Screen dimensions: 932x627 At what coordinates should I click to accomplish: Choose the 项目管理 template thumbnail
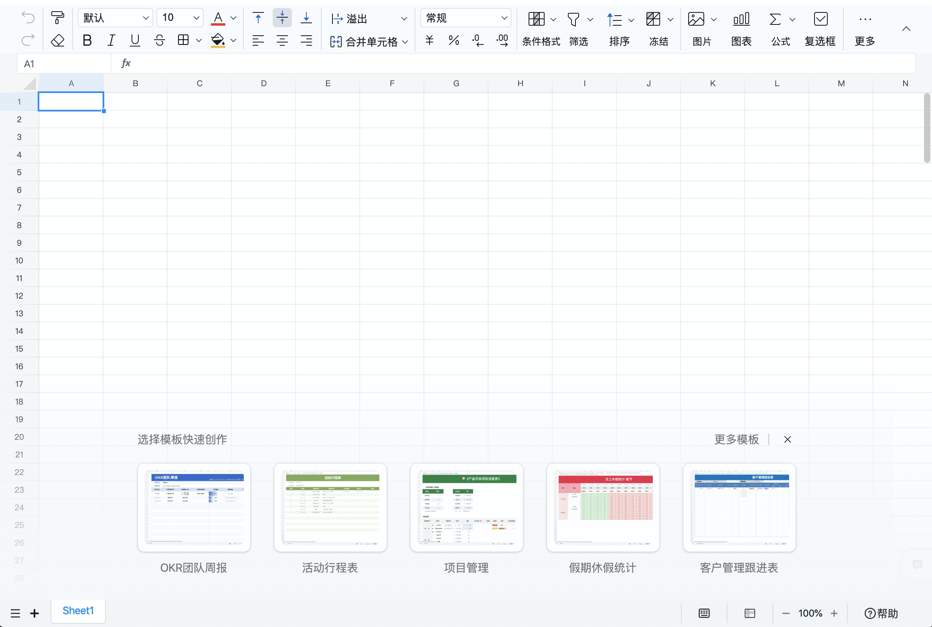coord(467,507)
